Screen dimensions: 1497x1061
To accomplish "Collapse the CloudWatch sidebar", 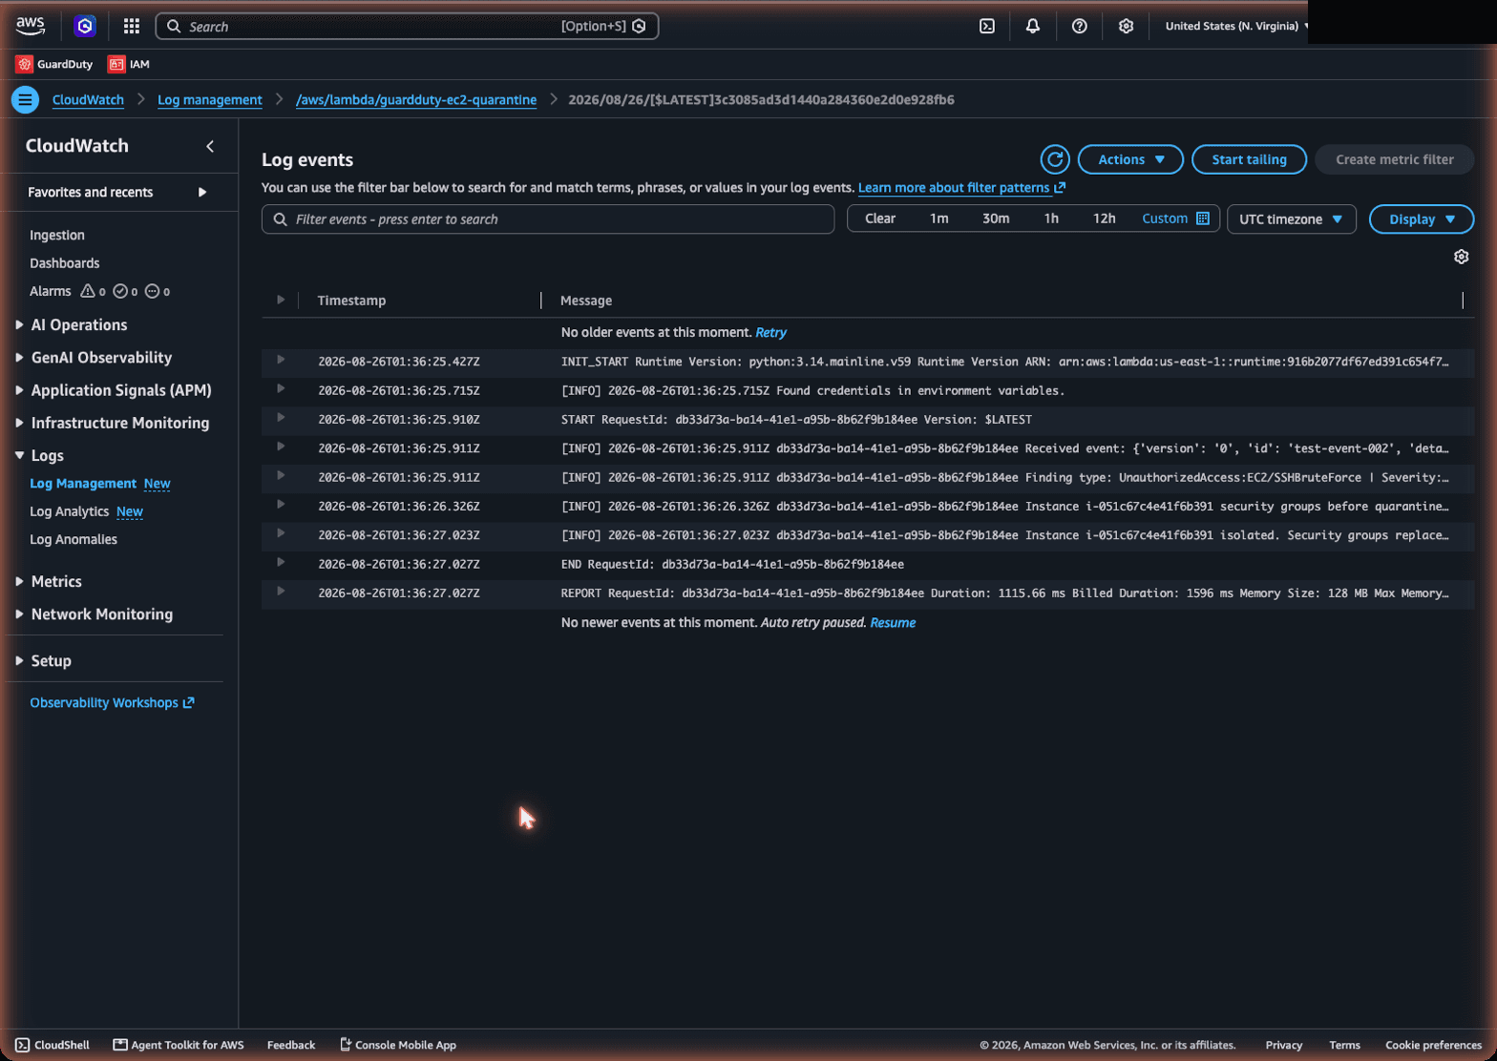I will 210,146.
